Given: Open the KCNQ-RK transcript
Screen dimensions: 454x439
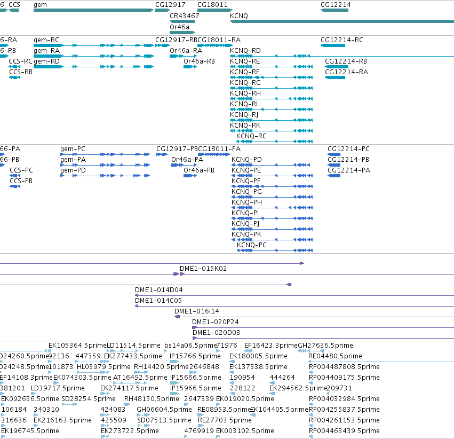Looking at the screenshot, I should tap(245, 126).
